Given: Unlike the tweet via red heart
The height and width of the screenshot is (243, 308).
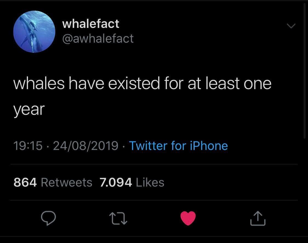Looking at the screenshot, I should coord(188,218).
